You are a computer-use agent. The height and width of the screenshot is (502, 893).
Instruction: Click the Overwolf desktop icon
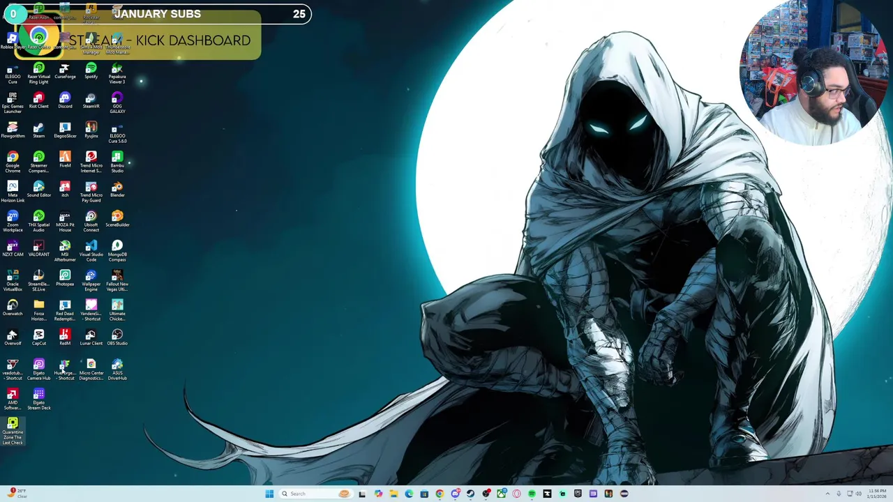13,337
